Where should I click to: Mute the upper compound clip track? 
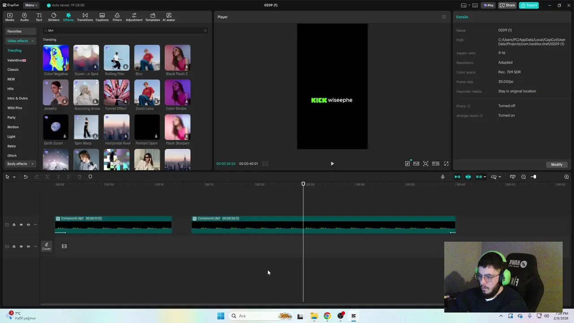(x=28, y=225)
